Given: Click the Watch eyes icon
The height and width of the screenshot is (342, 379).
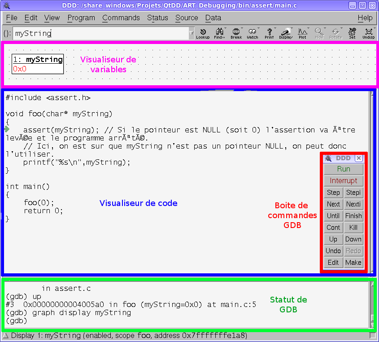Looking at the screenshot, I should (x=253, y=33).
